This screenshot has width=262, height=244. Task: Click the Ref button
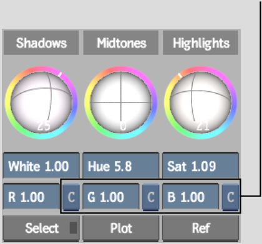point(200,228)
